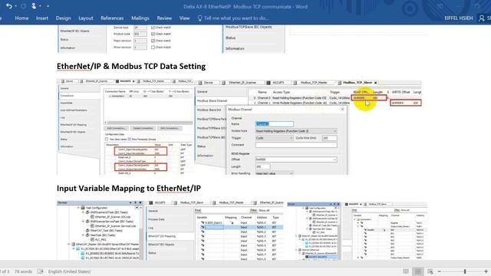
Task: Click the Tell Me lightbulb icon
Action: [199, 18]
